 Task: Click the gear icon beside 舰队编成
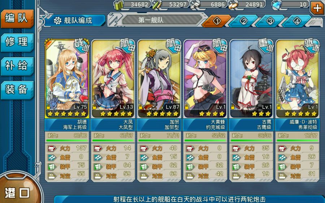coord(57,21)
